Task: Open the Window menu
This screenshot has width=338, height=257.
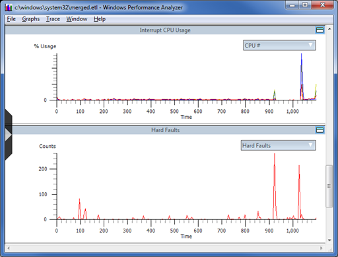Action: 77,19
